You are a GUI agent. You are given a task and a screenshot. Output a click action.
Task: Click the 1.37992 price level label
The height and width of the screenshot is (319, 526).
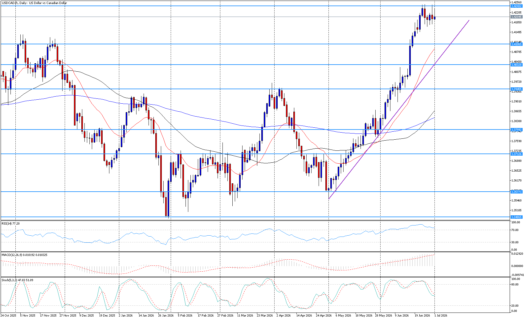pyautogui.click(x=516, y=130)
